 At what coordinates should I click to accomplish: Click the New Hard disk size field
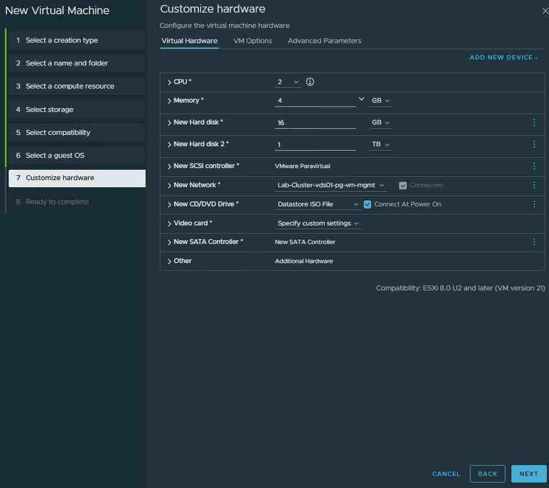click(x=315, y=123)
